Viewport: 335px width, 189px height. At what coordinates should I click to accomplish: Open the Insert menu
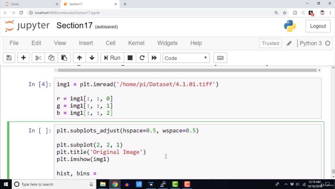86,43
